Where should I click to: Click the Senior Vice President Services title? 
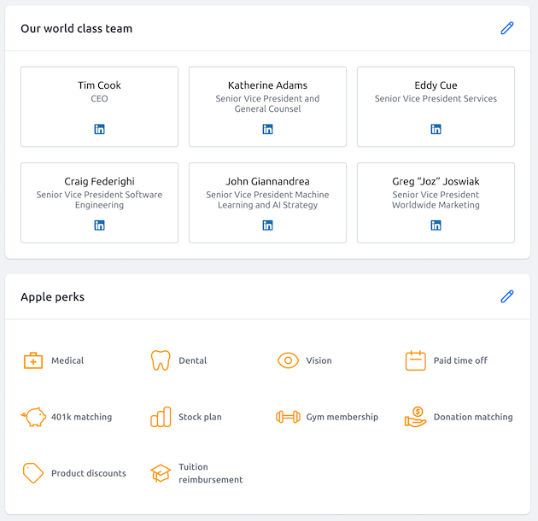coord(436,98)
